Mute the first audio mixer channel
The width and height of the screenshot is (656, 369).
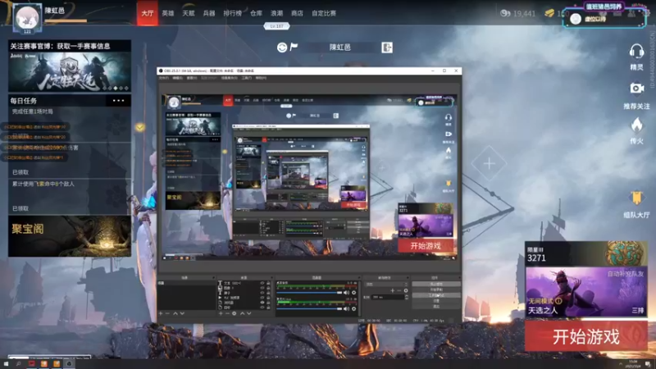coord(345,293)
